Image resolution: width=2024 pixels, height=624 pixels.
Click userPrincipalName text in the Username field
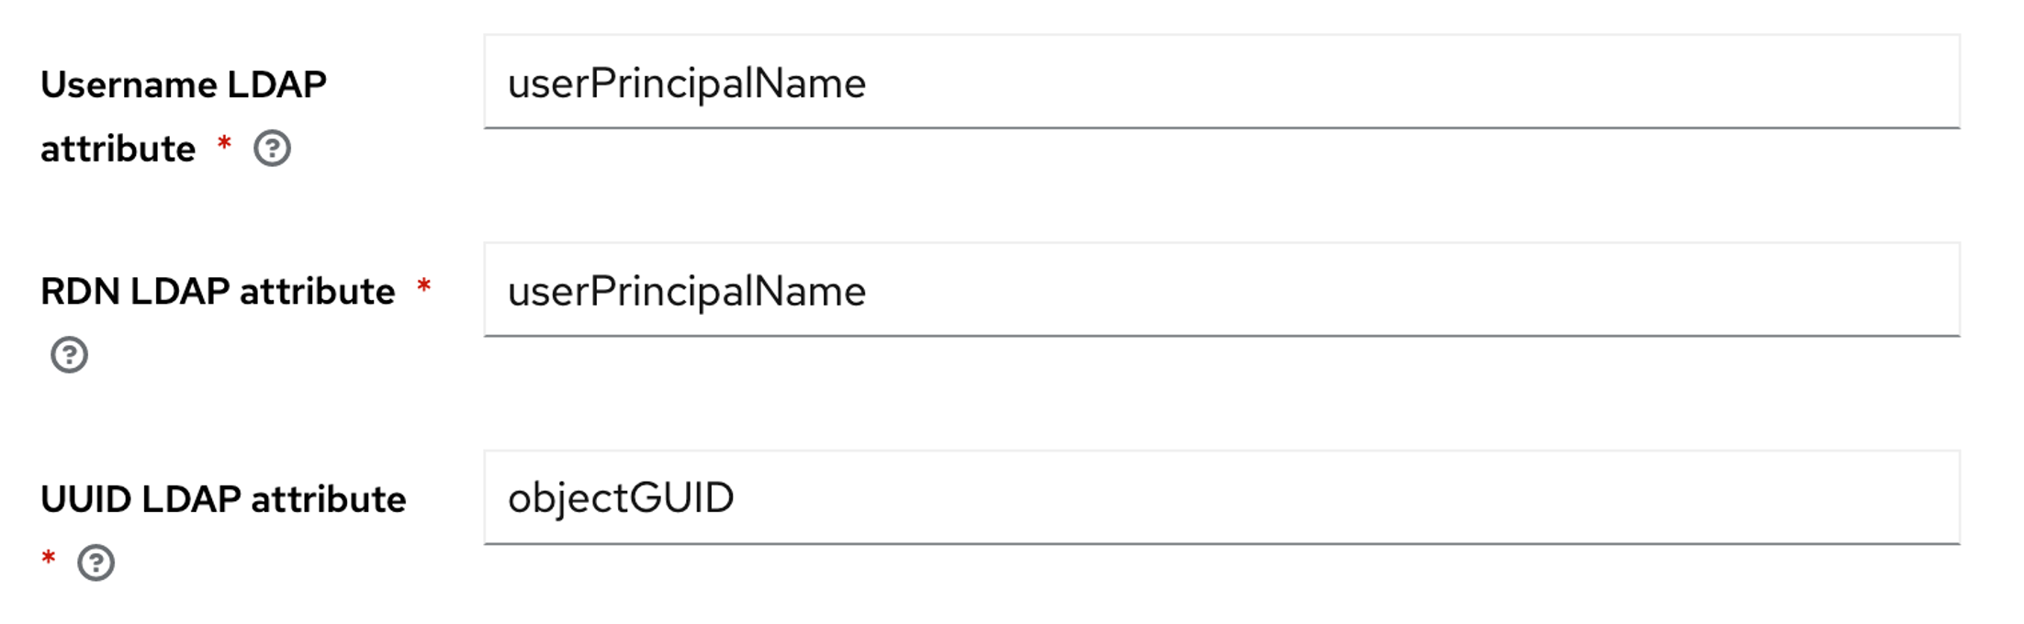(x=686, y=84)
